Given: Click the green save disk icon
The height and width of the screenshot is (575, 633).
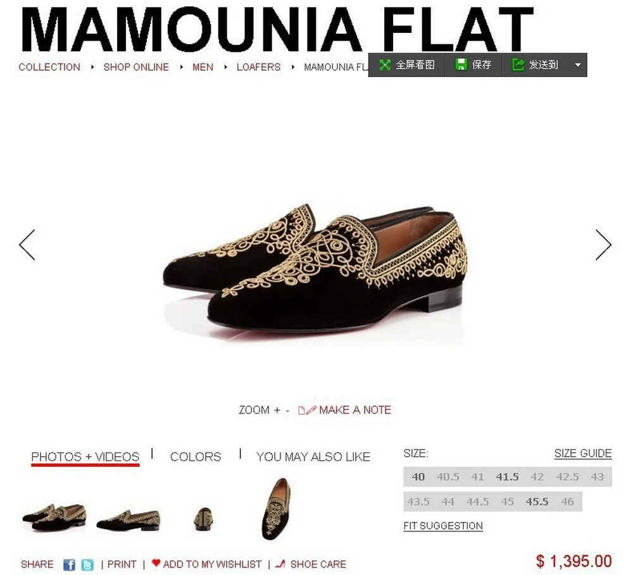Looking at the screenshot, I should click(461, 65).
